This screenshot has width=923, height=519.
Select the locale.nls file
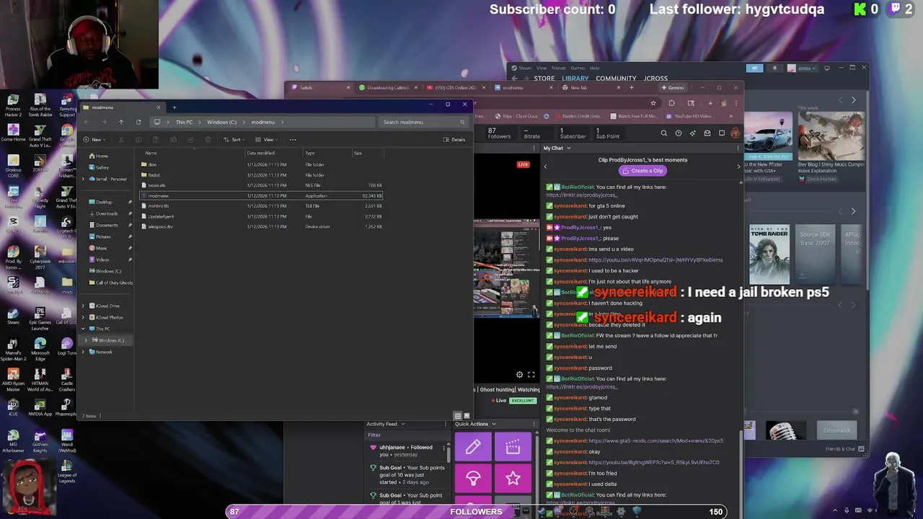261,185
